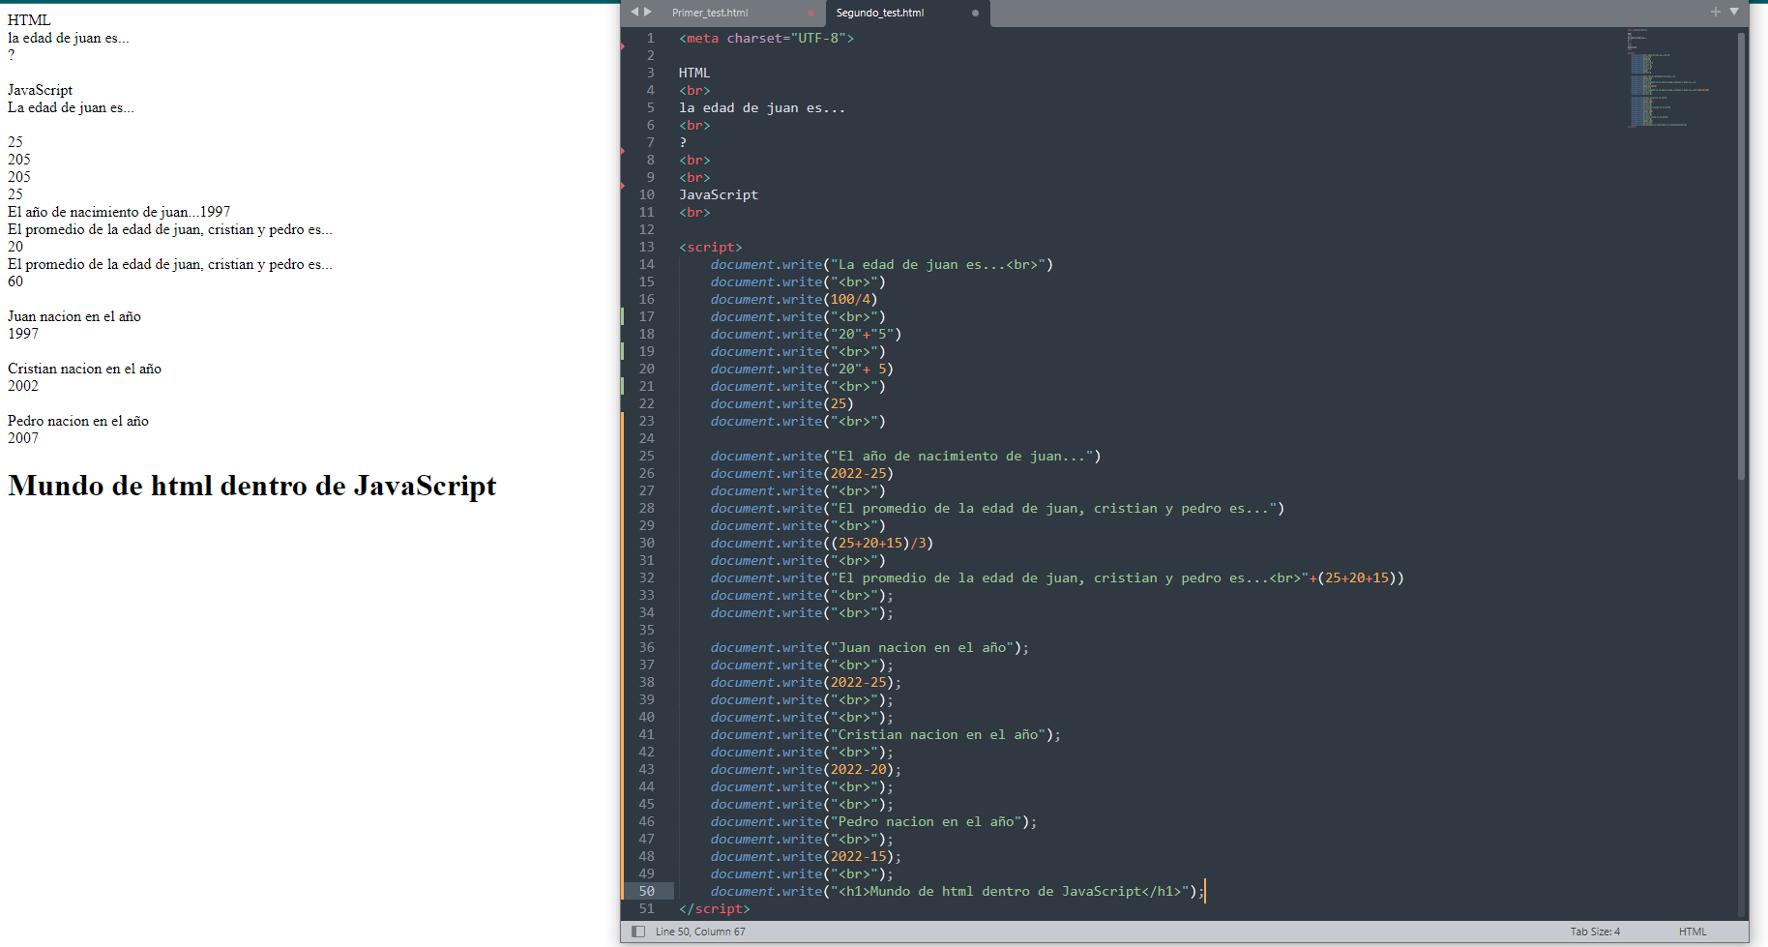Screen dimensions: 1768x947
Task: Click the "Cristian nacion en el año" code line
Action: click(885, 734)
